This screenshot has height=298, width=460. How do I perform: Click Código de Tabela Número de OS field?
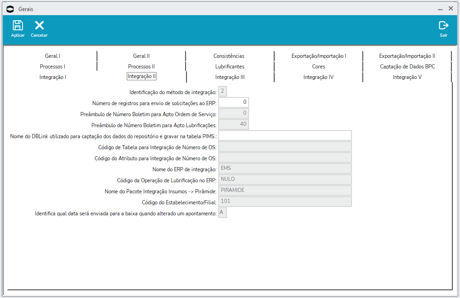(x=285, y=146)
